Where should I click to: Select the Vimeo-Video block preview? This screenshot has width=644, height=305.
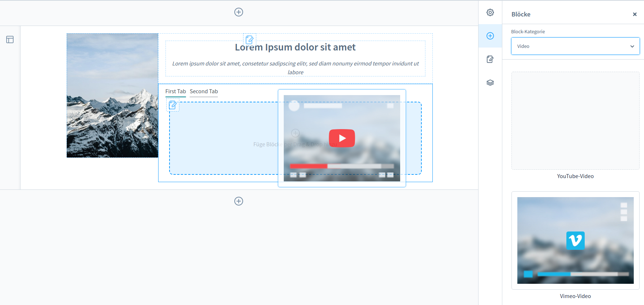pos(575,240)
